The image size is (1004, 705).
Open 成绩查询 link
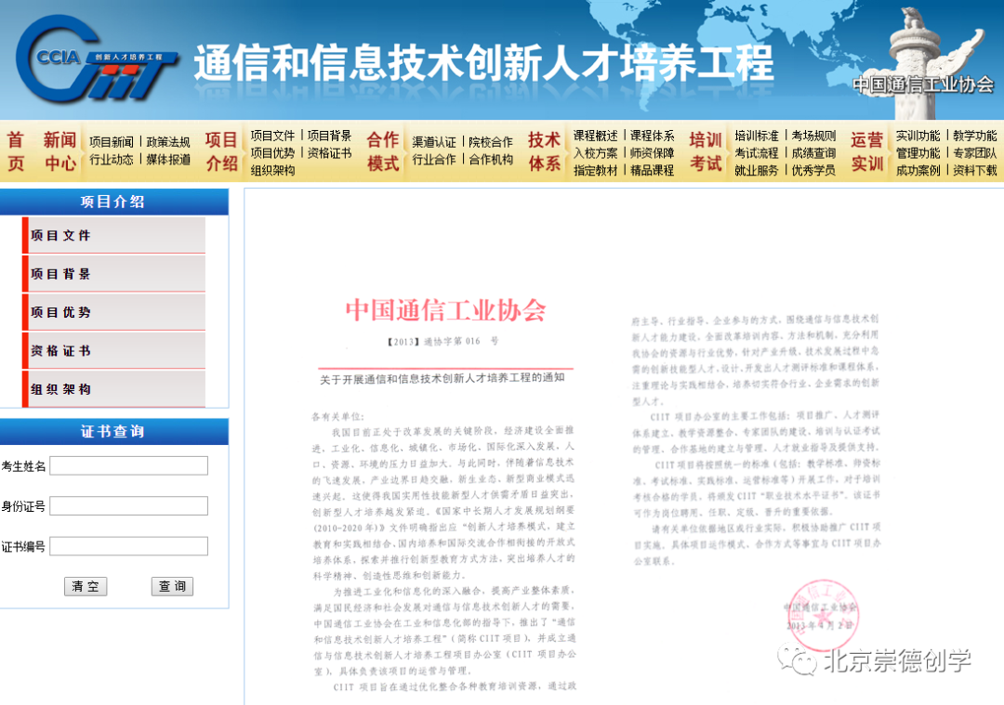coord(813,153)
